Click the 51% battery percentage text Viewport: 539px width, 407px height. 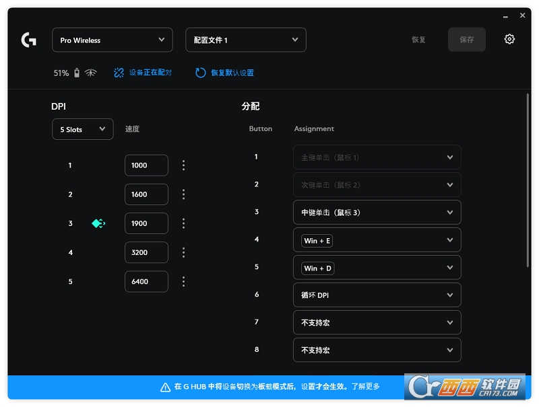point(61,73)
